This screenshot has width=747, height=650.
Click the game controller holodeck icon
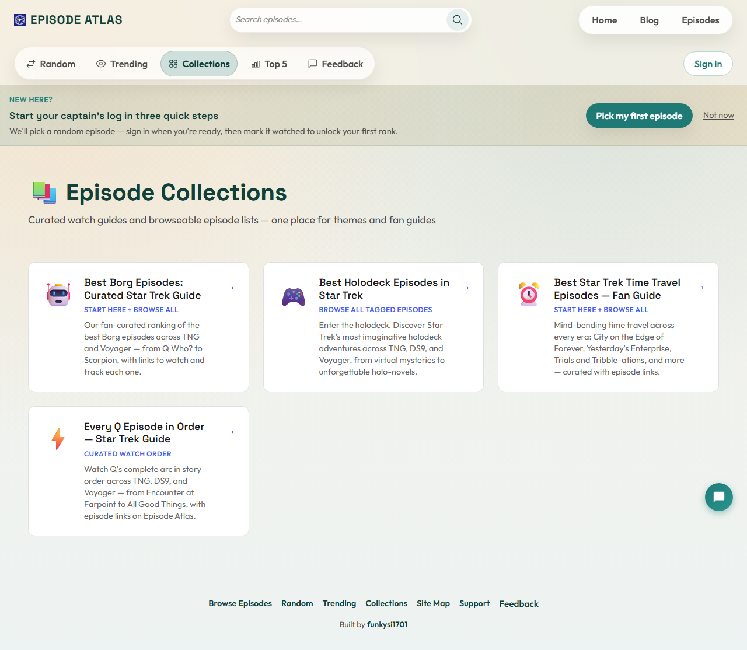pyautogui.click(x=294, y=296)
